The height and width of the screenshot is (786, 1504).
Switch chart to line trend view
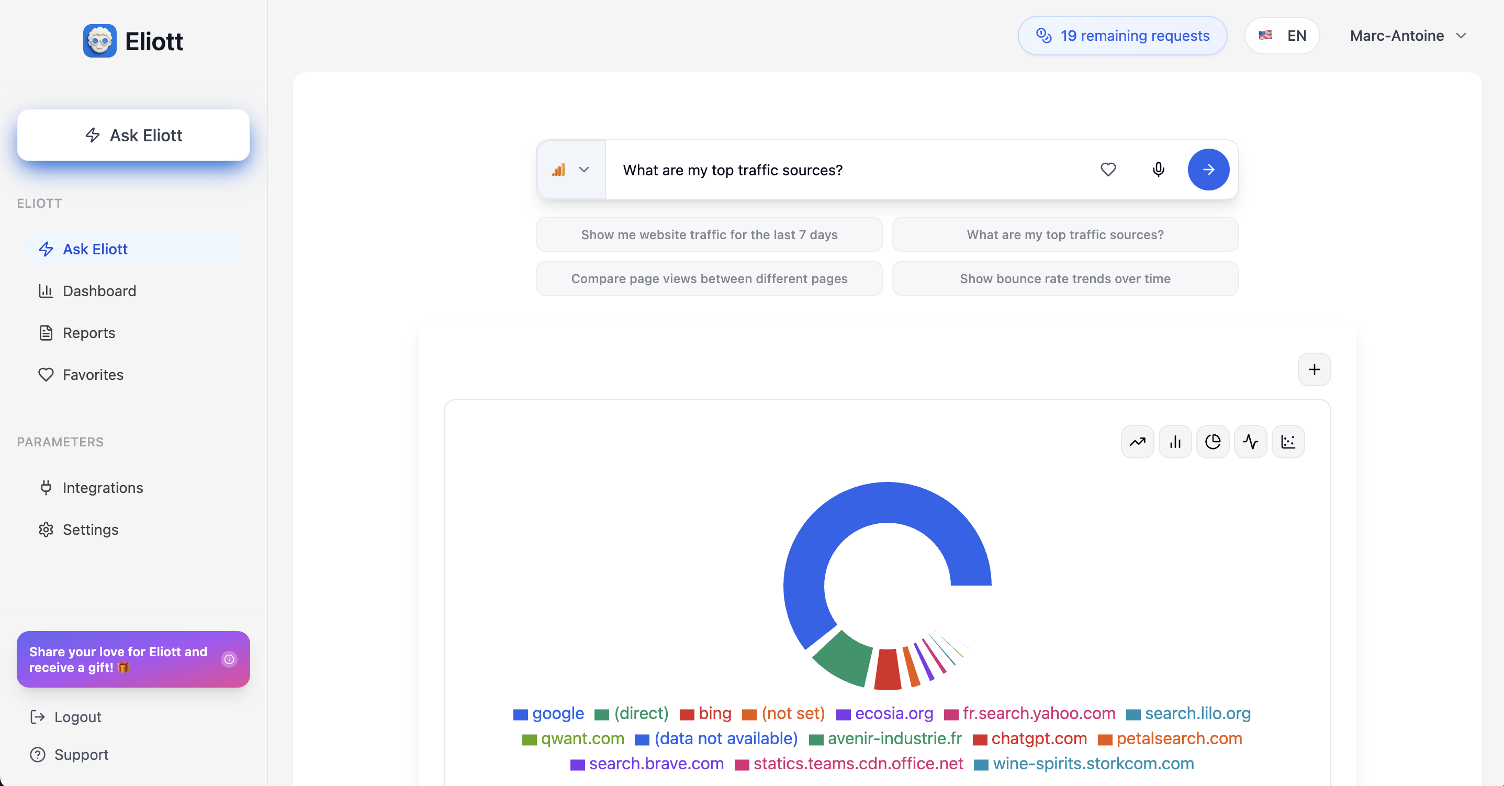(1137, 442)
